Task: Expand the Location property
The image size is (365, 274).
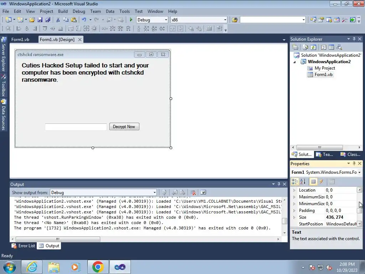Action: point(294,190)
